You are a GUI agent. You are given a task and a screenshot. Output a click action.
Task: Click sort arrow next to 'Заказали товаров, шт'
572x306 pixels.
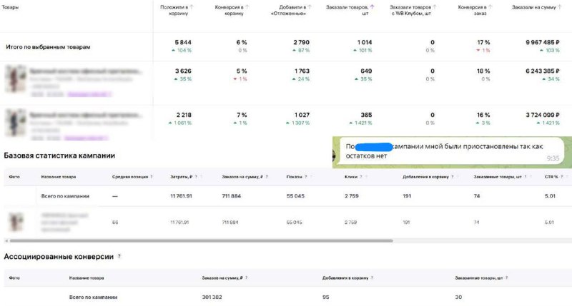[372, 6]
